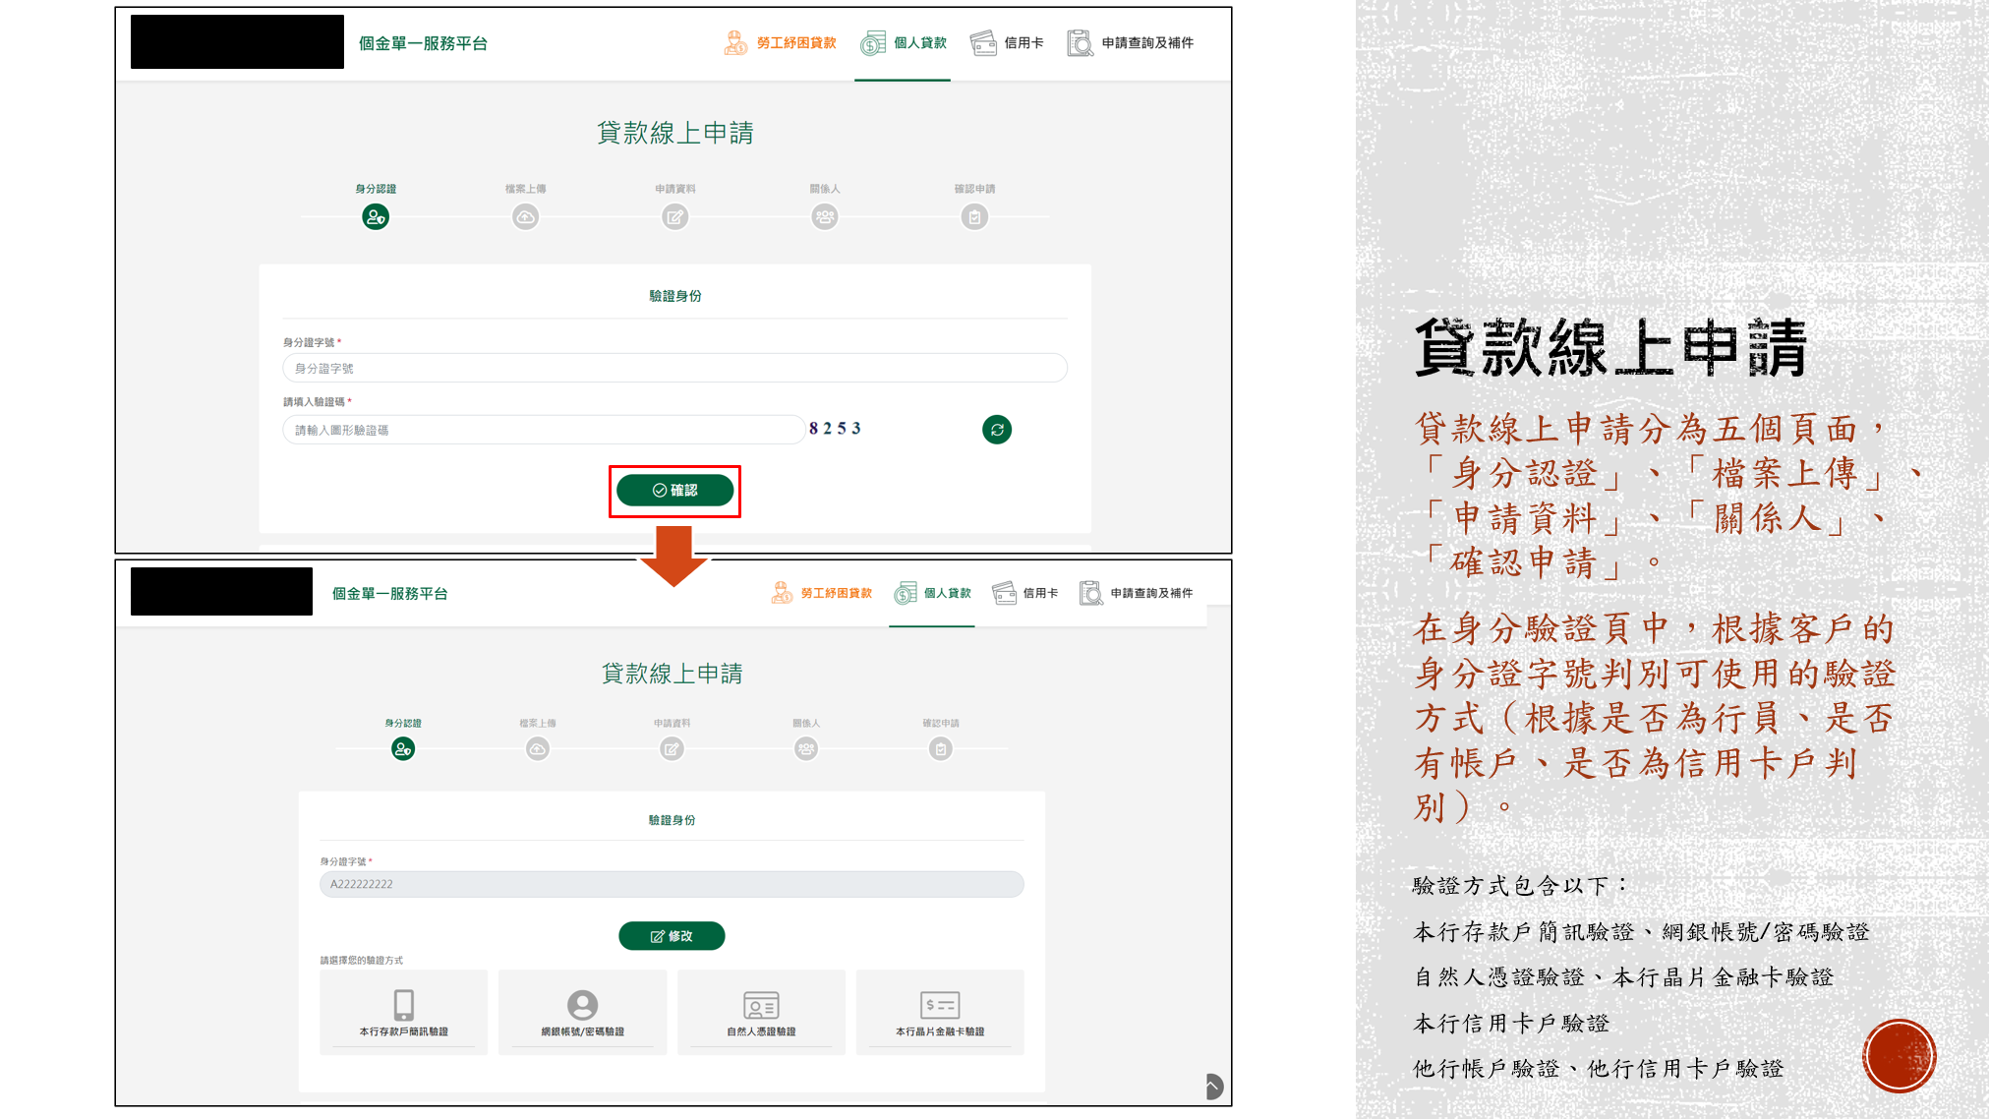Choose 本行存款戶簡訊驗證 verification option
Image resolution: width=1989 pixels, height=1119 pixels.
(403, 1013)
